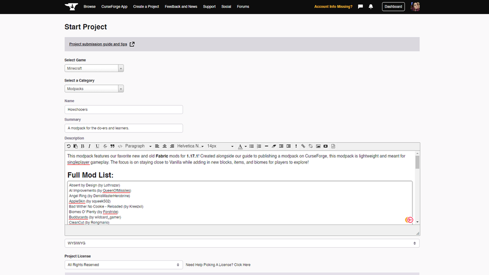Open the Browse menu in top navigation
Image resolution: width=489 pixels, height=275 pixels.
(90, 7)
